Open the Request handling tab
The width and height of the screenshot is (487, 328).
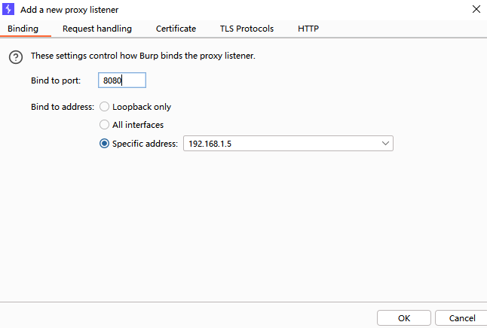[97, 29]
